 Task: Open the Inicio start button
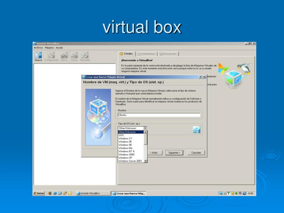[x=39, y=193]
